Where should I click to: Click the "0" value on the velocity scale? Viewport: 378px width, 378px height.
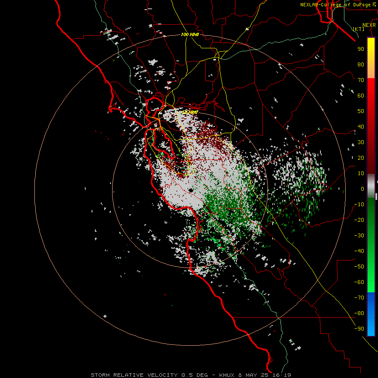[x=362, y=189]
